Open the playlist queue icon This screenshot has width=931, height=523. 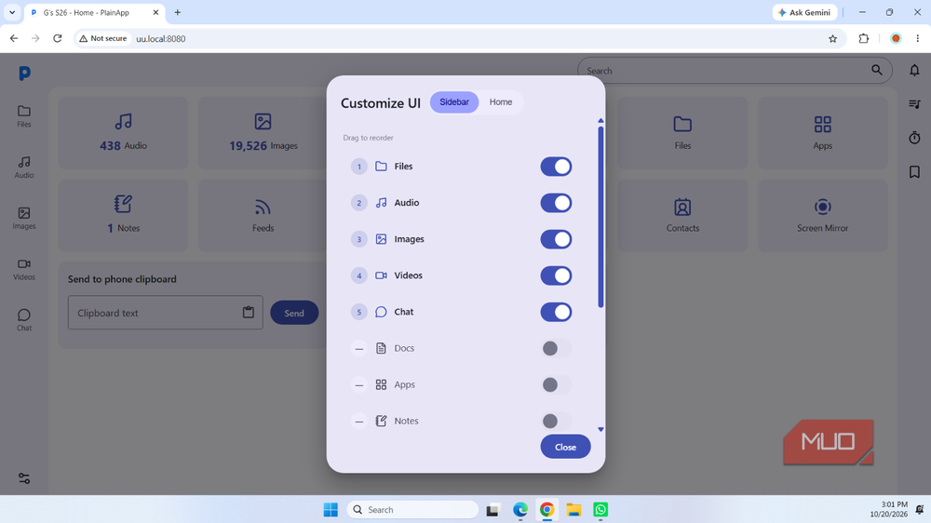914,104
